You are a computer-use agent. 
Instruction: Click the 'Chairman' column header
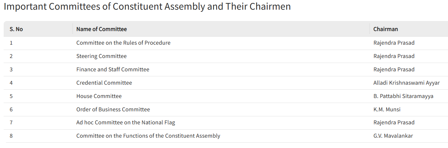pos(386,29)
